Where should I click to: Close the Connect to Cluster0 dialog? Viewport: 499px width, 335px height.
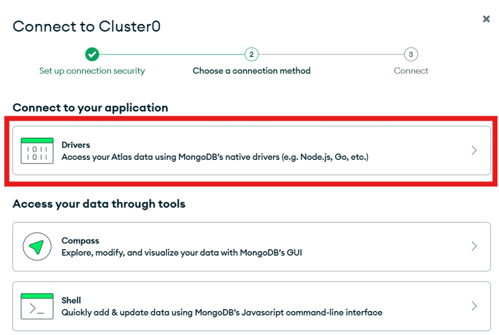(x=486, y=19)
